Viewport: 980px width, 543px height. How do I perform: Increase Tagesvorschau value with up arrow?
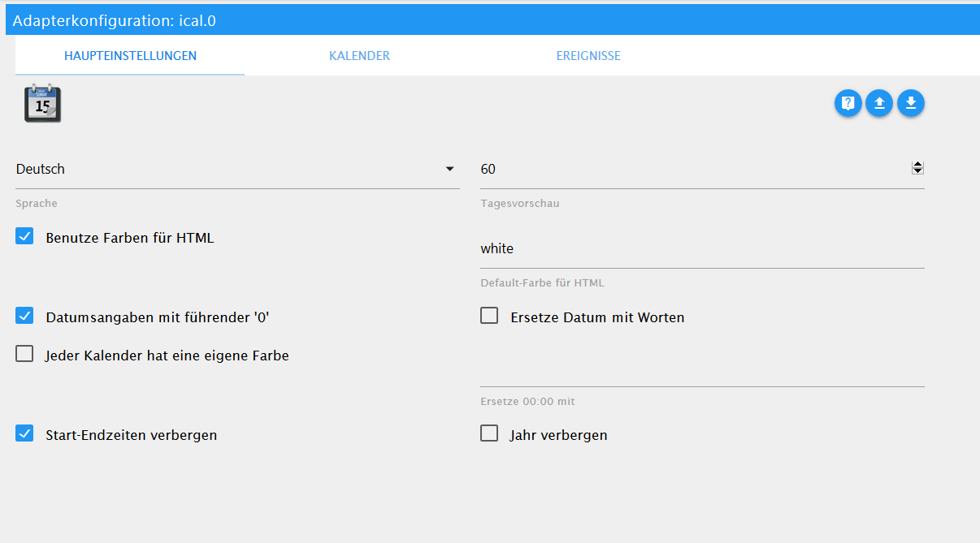(x=918, y=165)
